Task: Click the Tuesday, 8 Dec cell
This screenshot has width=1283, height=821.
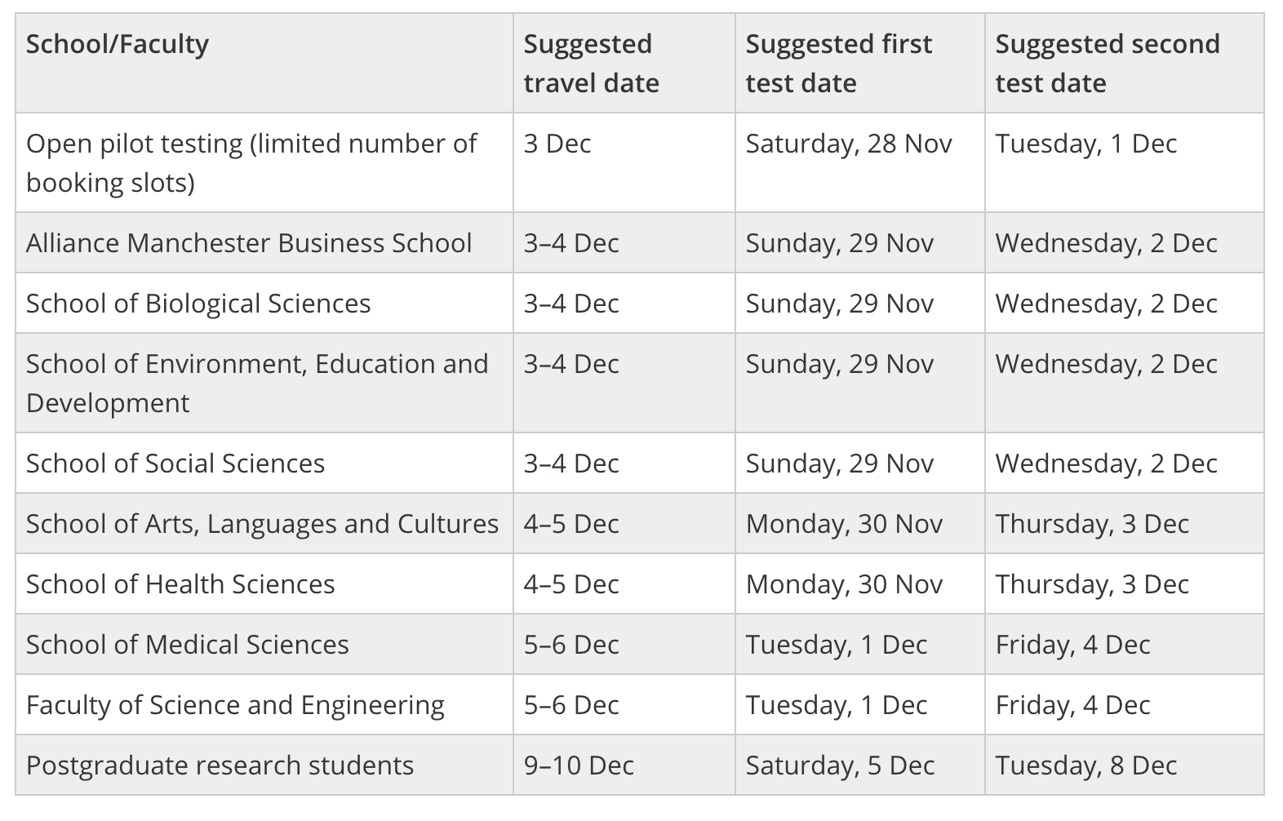Action: tap(1086, 766)
